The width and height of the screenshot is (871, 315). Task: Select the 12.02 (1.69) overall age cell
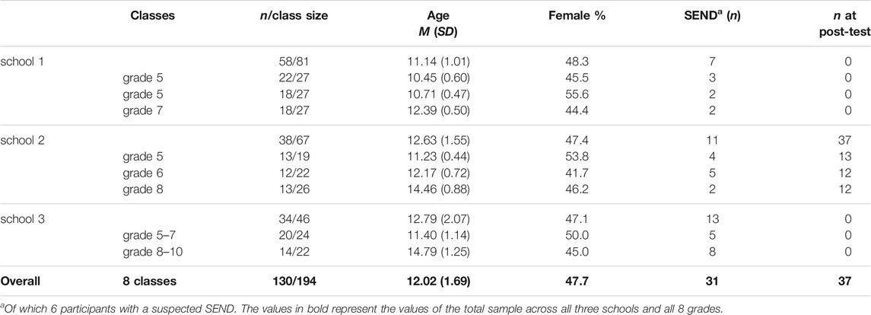pyautogui.click(x=442, y=282)
